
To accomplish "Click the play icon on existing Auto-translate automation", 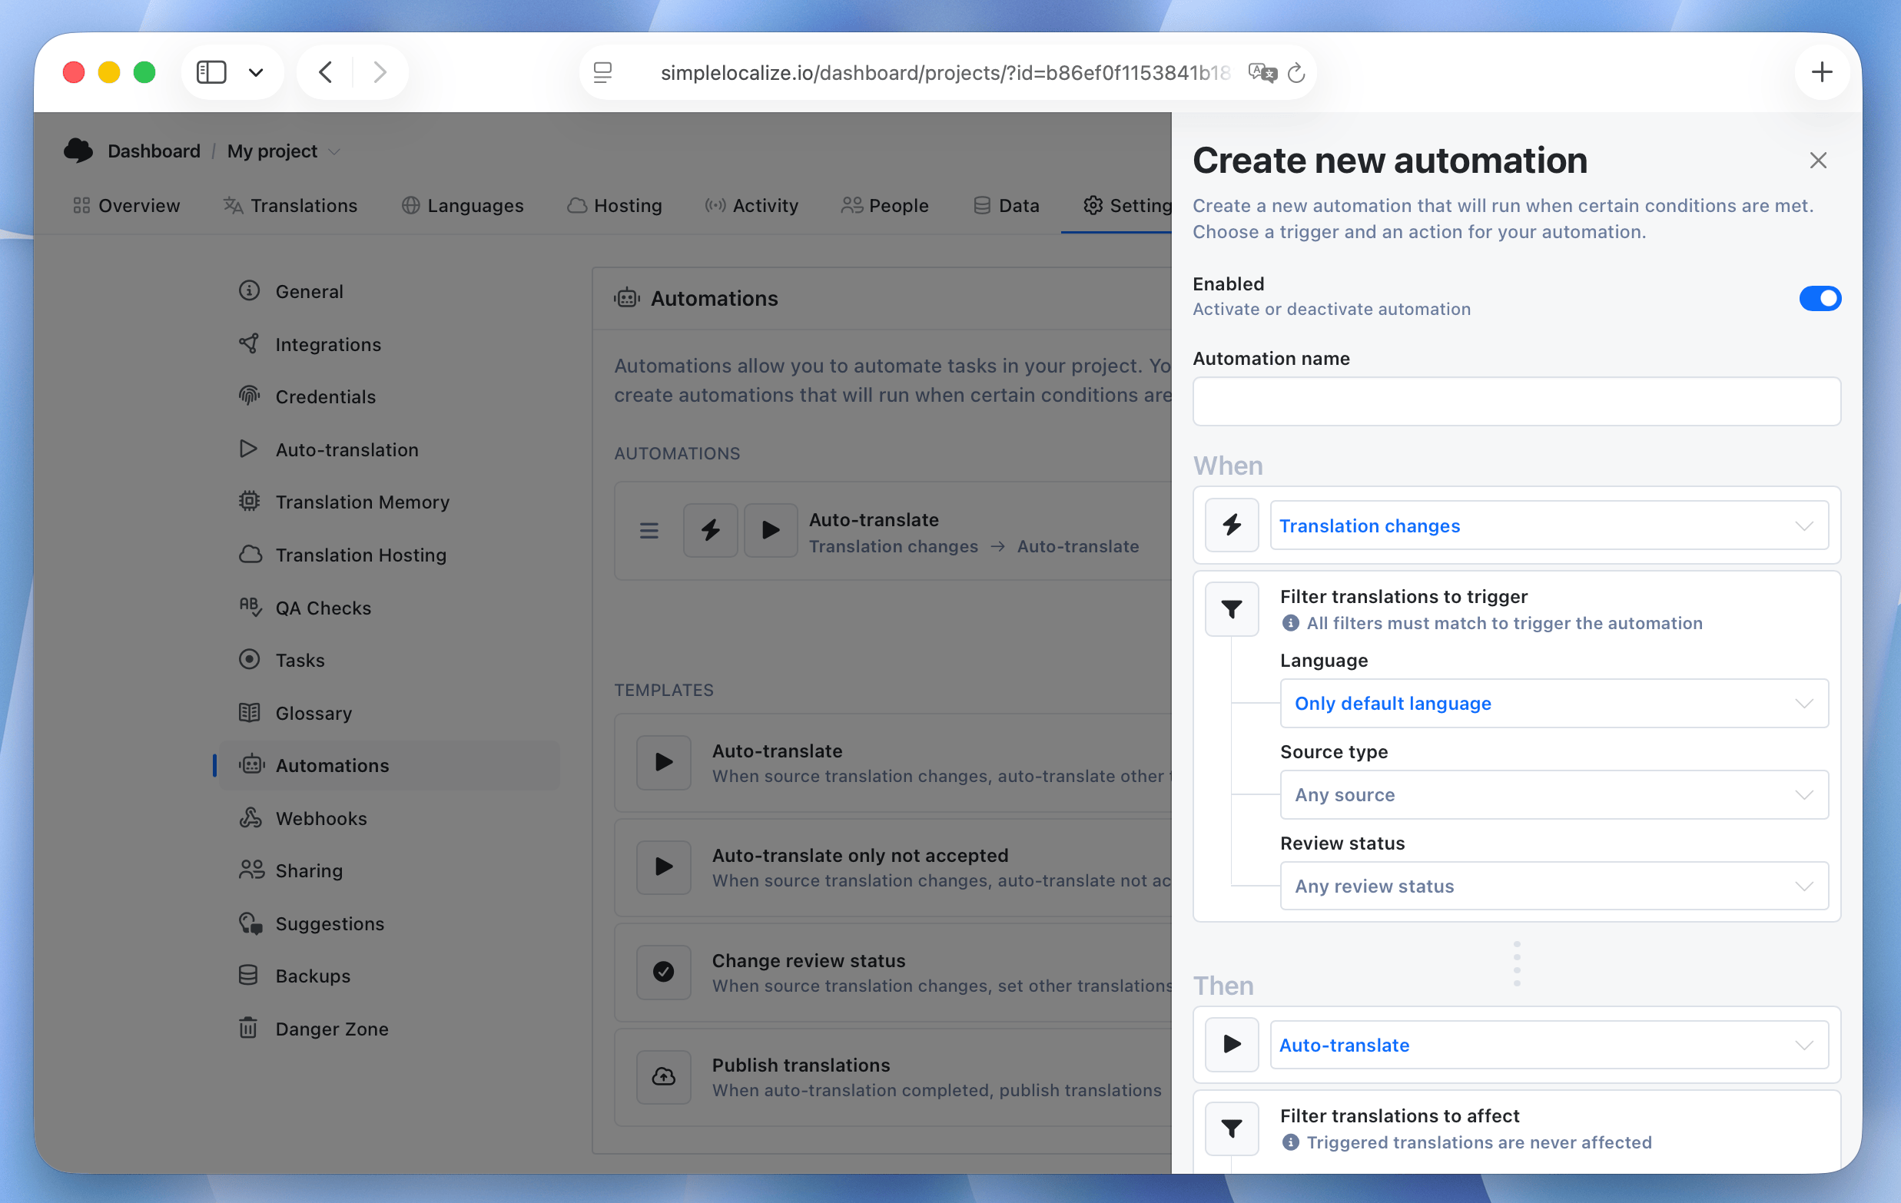I will [x=770, y=529].
